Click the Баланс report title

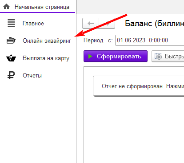point(155,24)
